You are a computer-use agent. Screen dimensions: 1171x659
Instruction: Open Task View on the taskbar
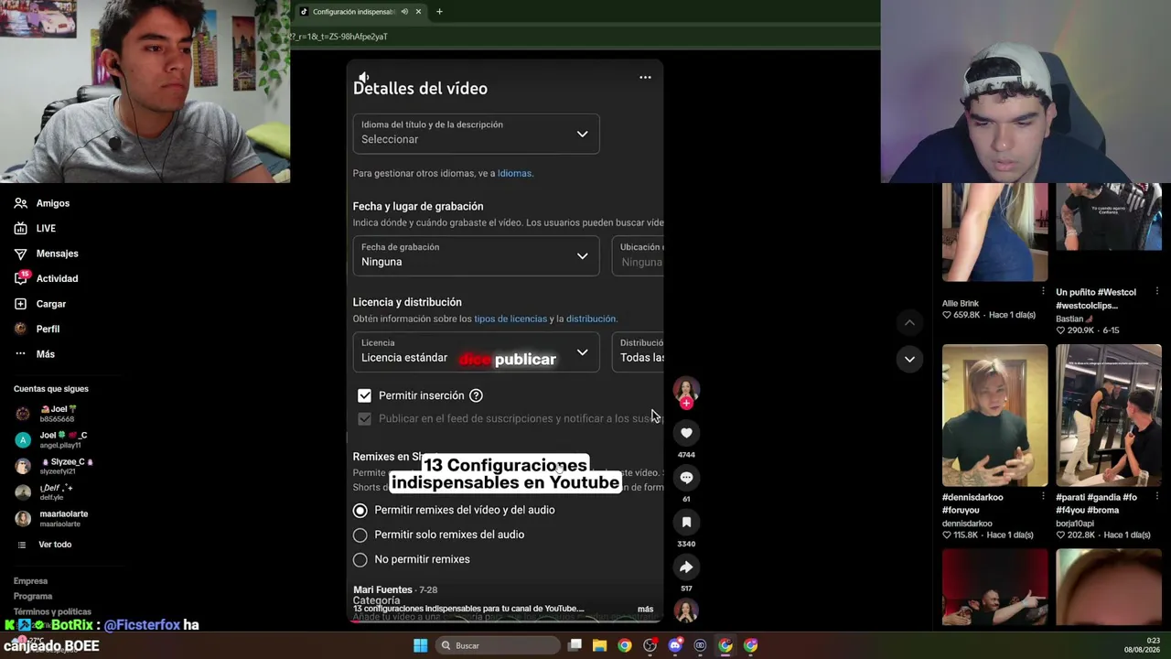click(575, 645)
